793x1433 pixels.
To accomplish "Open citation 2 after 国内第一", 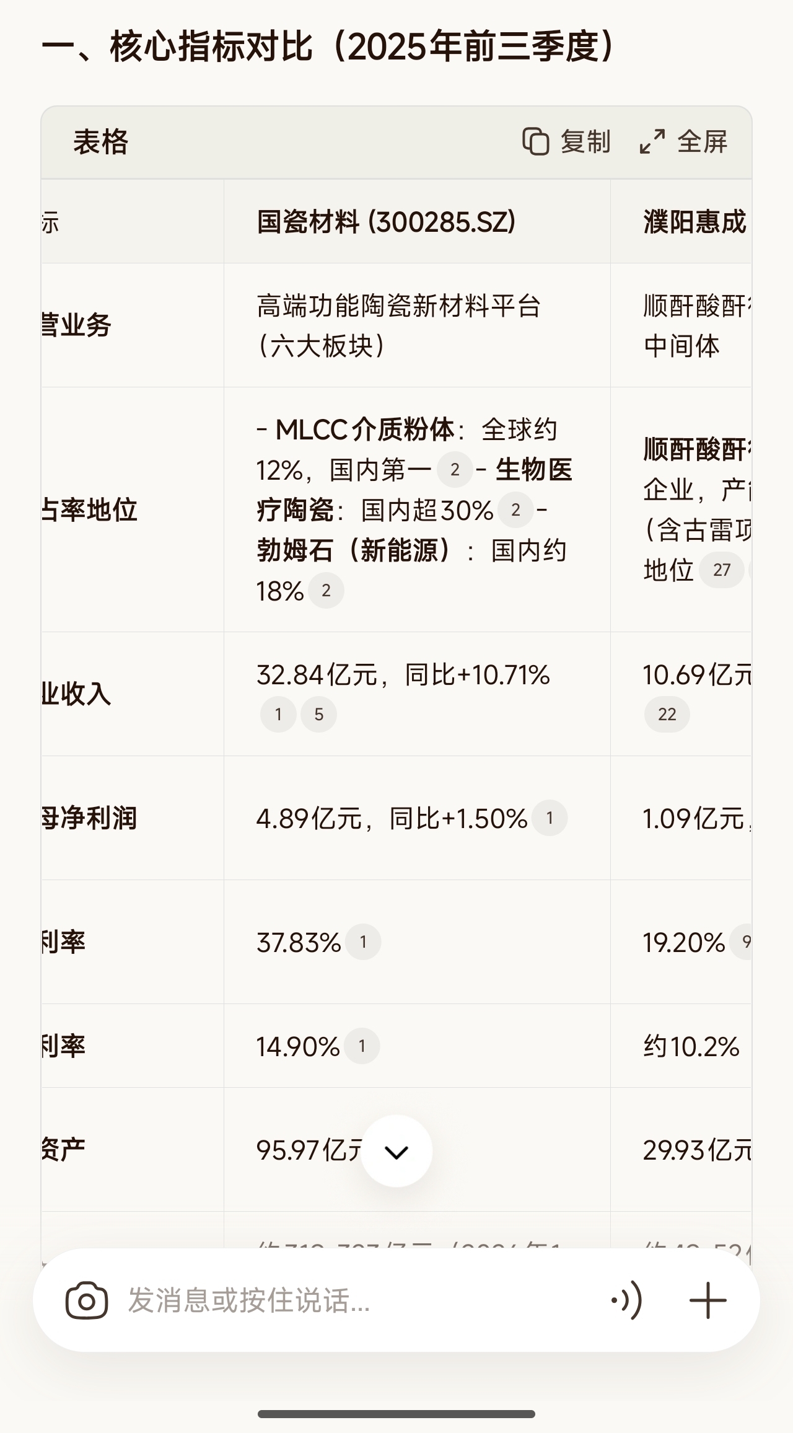I will 455,470.
